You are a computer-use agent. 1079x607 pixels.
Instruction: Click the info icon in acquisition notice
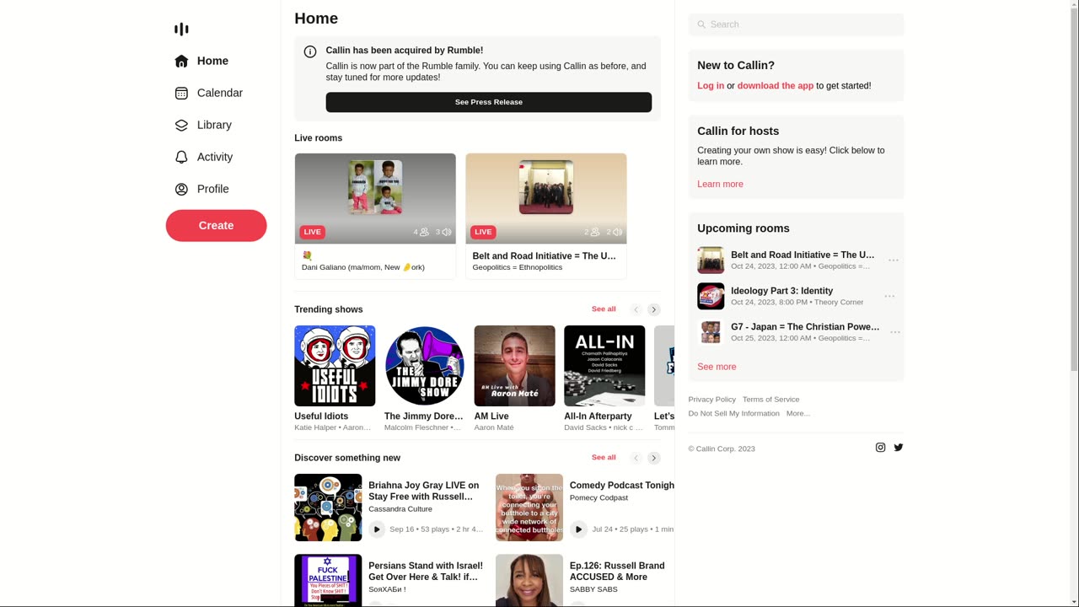click(x=310, y=51)
